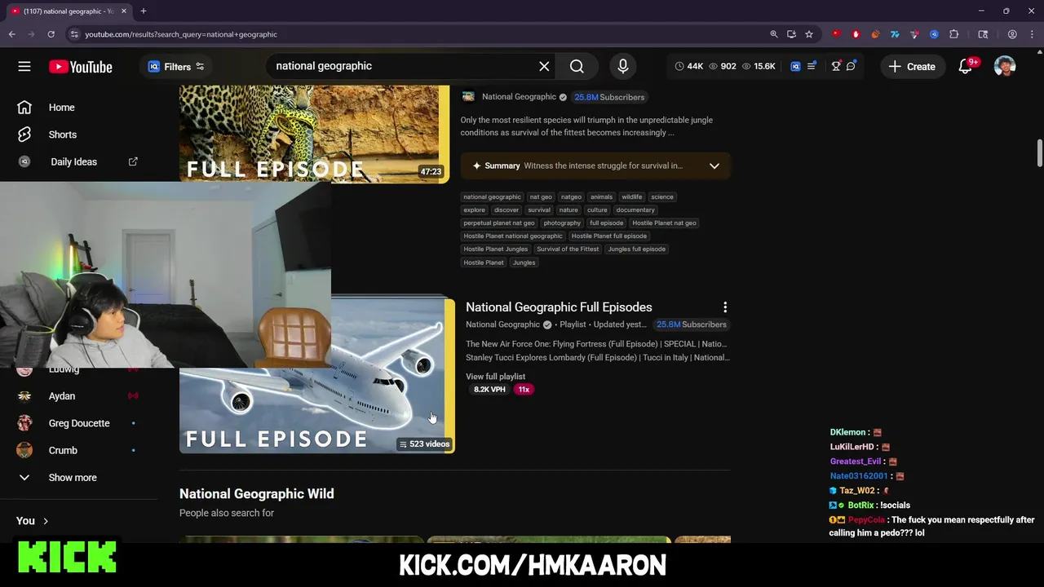Image resolution: width=1044 pixels, height=587 pixels.
Task: Click the 'science' tag
Action: coord(662,196)
